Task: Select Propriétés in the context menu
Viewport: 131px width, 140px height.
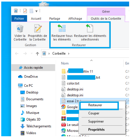Action: click(x=96, y=130)
